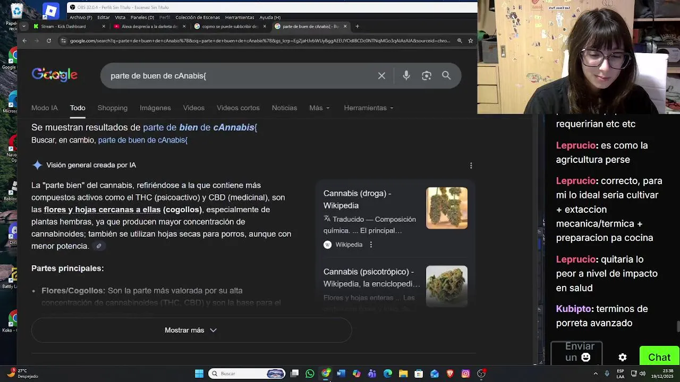680x382 pixels.
Task: Show hidden system tray icons
Action: tap(595, 374)
